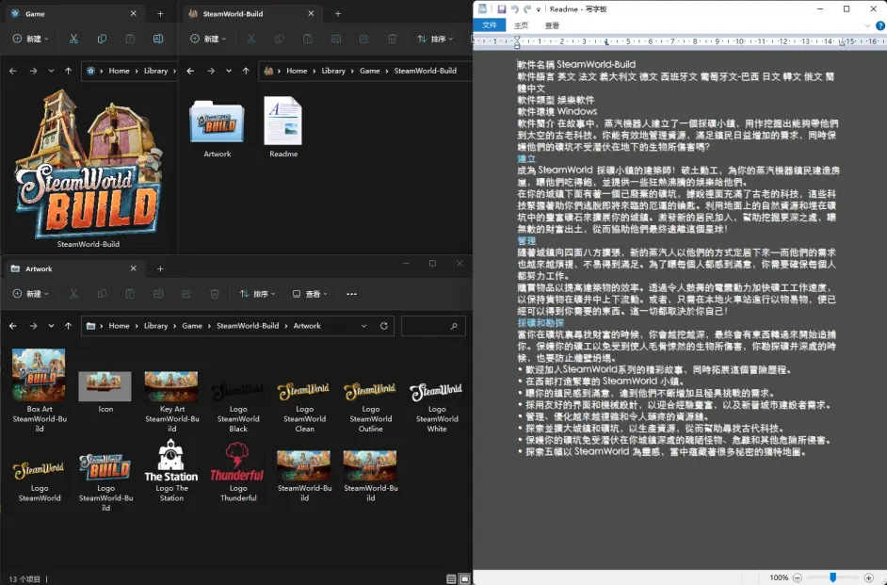Adjust the WordPad zoom slider

pos(832,577)
